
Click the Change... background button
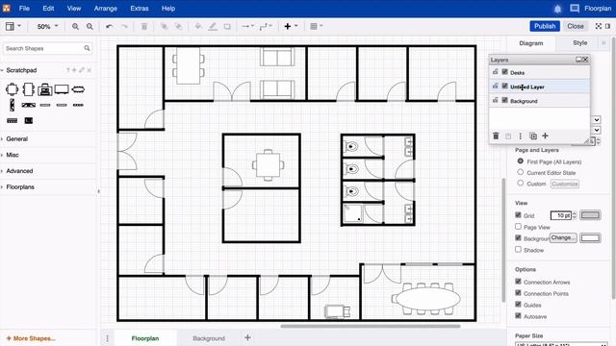[563, 237]
